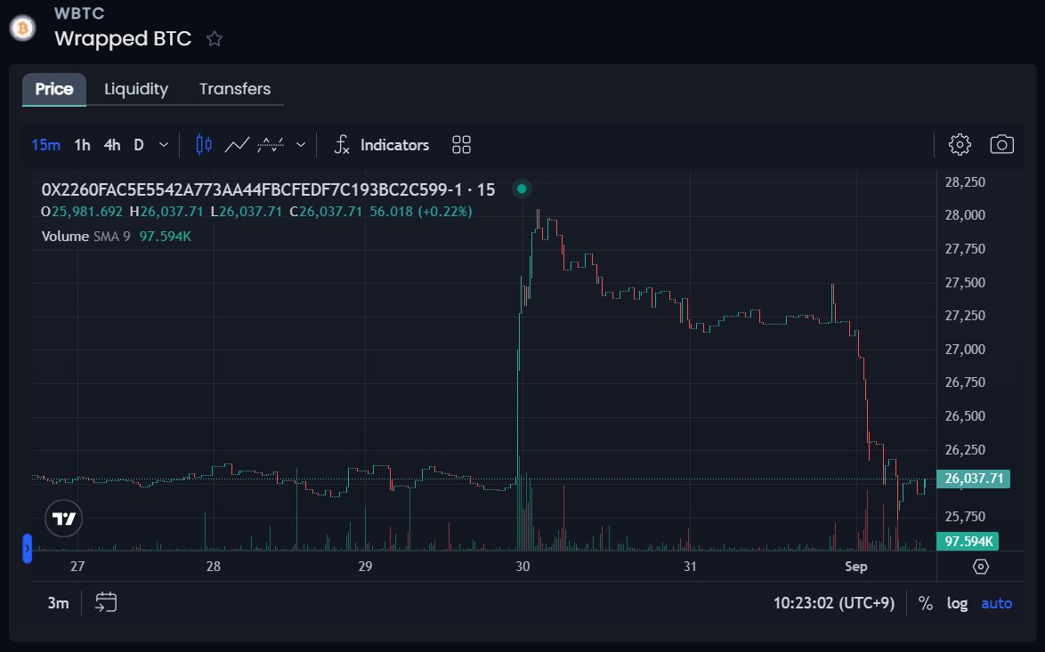This screenshot has height=652, width=1045.
Task: Open the Liquidity tab
Action: pos(136,89)
